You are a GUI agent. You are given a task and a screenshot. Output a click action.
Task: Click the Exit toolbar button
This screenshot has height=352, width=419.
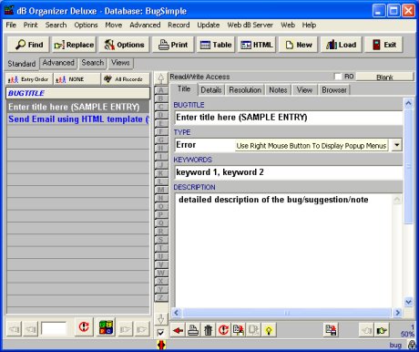[x=383, y=45]
